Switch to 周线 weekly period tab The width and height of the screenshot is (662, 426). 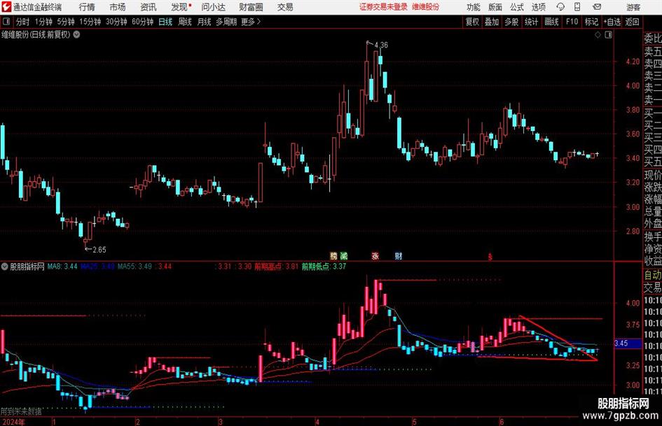pyautogui.click(x=184, y=22)
